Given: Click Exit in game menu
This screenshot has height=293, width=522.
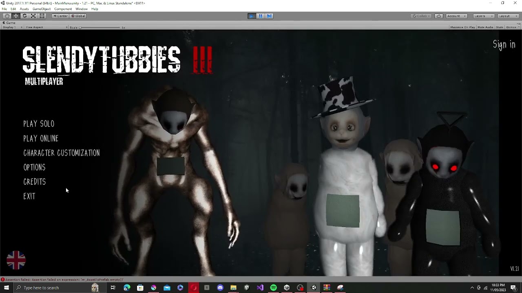Looking at the screenshot, I should click(29, 196).
